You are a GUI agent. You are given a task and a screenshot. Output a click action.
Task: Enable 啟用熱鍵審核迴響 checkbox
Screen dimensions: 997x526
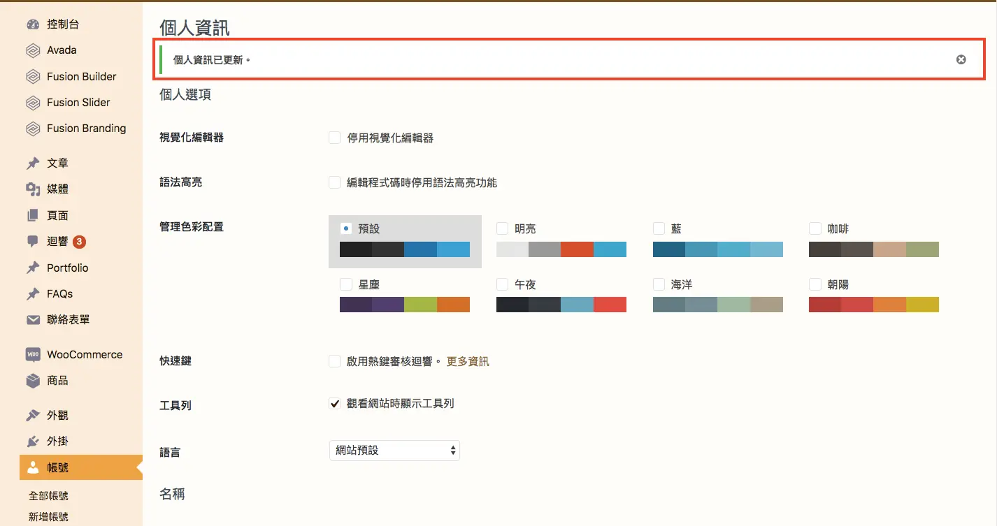(335, 361)
